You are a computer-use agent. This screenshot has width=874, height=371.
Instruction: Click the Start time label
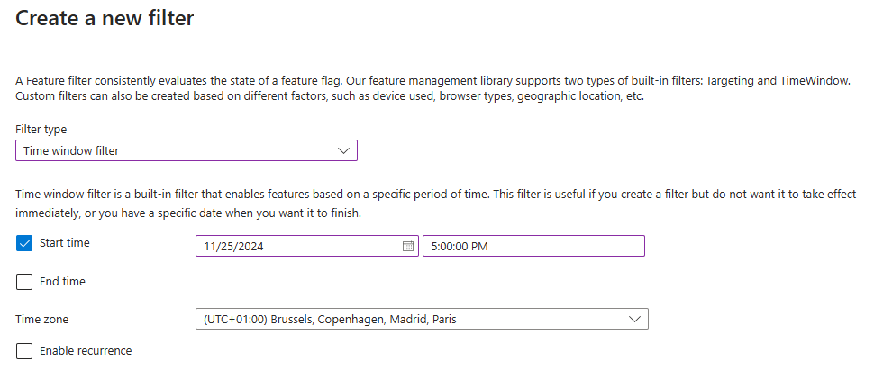65,243
